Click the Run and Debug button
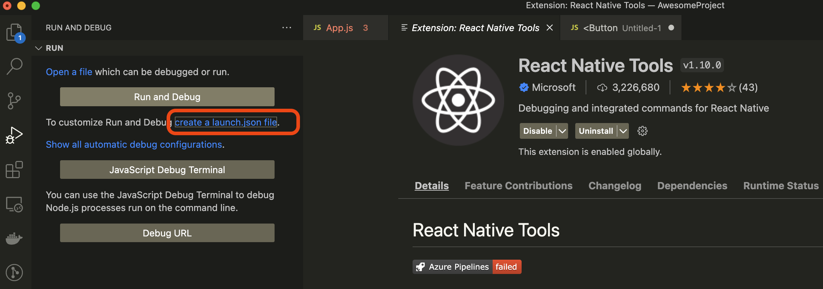The image size is (823, 289). [167, 97]
